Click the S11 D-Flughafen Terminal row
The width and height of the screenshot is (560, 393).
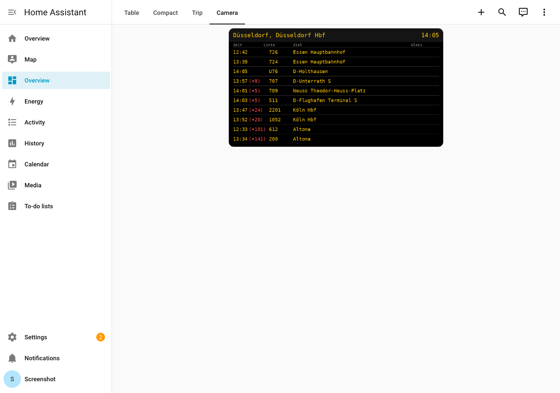tap(336, 100)
